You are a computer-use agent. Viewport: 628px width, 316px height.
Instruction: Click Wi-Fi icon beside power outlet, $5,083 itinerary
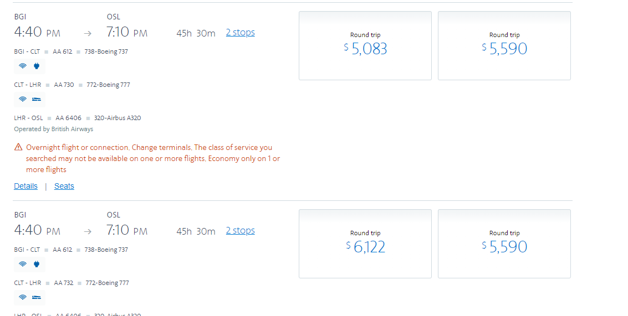pyautogui.click(x=23, y=66)
